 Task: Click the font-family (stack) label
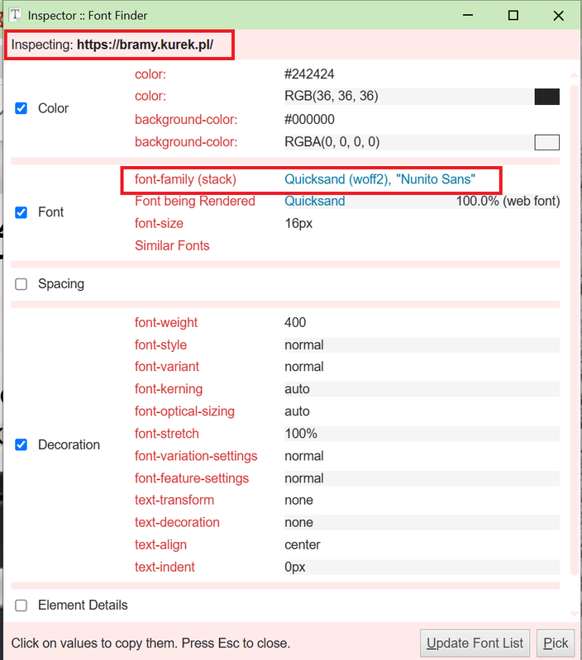[x=185, y=179]
